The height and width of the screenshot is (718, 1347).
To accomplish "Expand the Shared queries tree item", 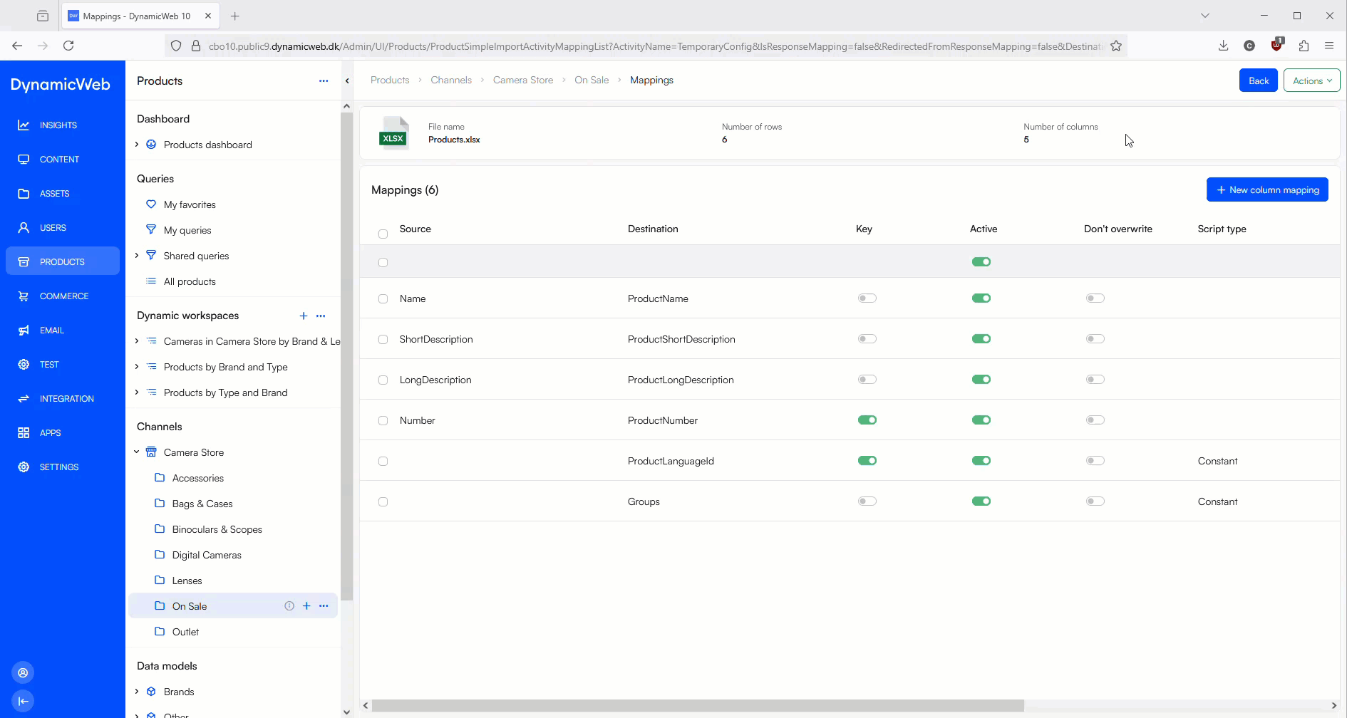I will 137,256.
